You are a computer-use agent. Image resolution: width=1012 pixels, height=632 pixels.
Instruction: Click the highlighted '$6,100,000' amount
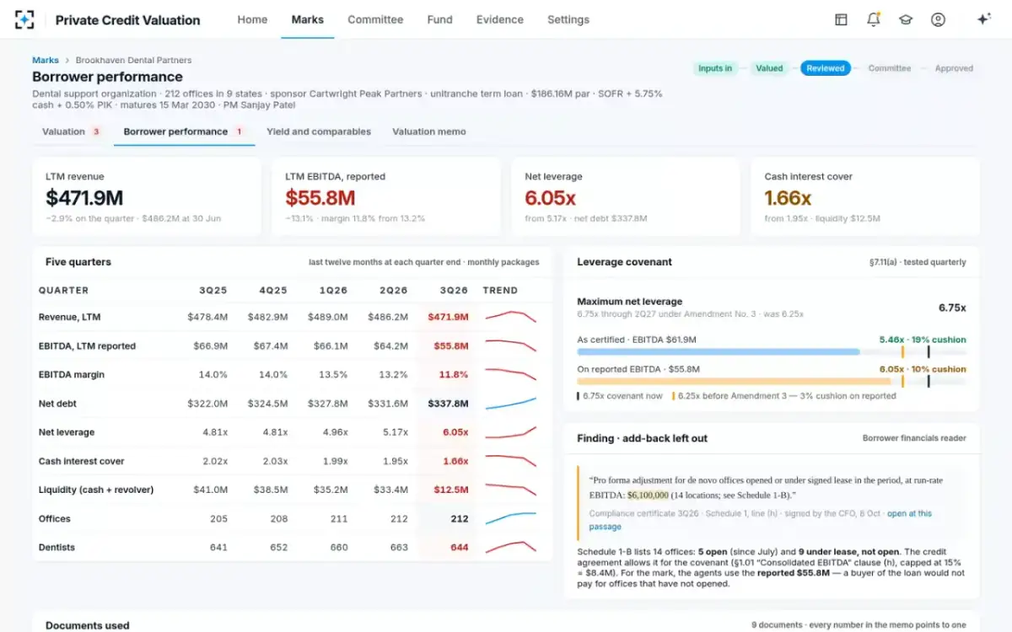pos(649,495)
